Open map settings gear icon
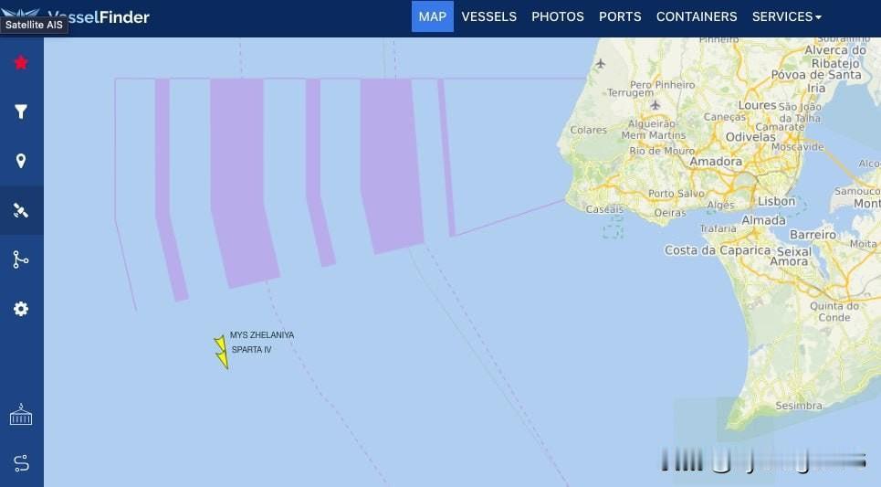Screen dimensions: 881x487 (x=21, y=309)
